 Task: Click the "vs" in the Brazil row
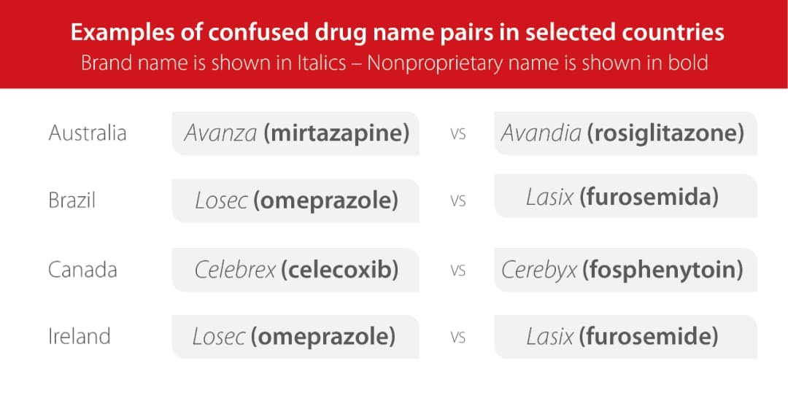[x=457, y=201]
